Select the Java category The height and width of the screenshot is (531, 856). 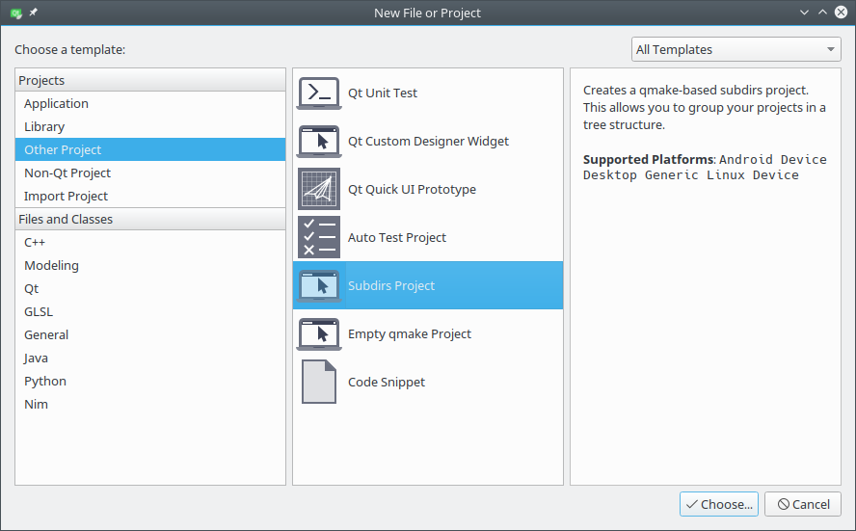150,358
